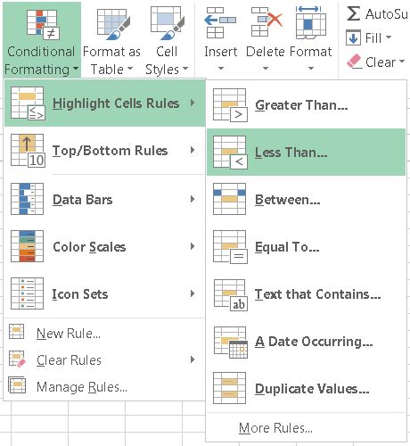
Task: Click the AutoSum sigma icon
Action: 353,13
